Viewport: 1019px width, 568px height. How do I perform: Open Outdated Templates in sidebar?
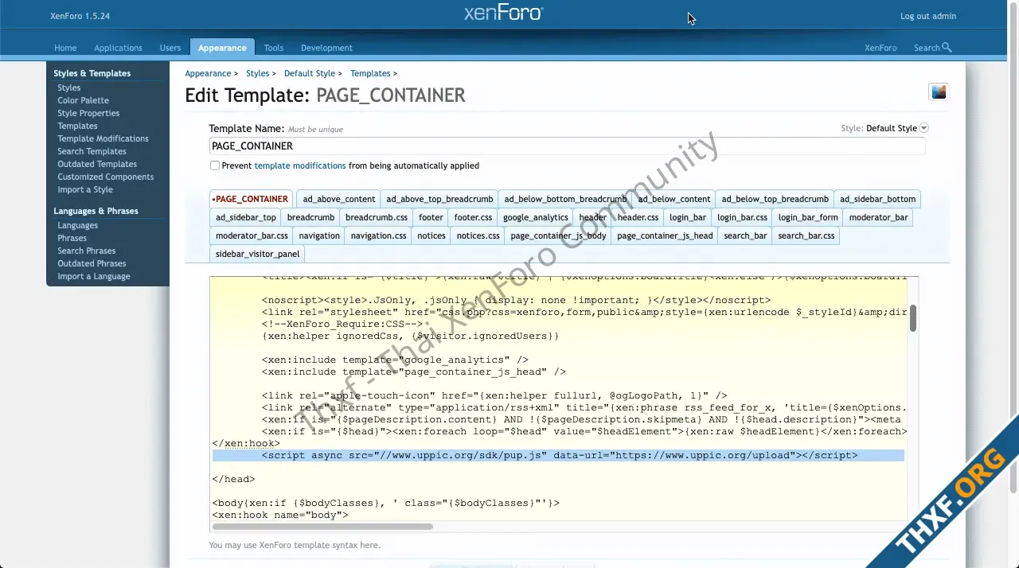pos(97,164)
